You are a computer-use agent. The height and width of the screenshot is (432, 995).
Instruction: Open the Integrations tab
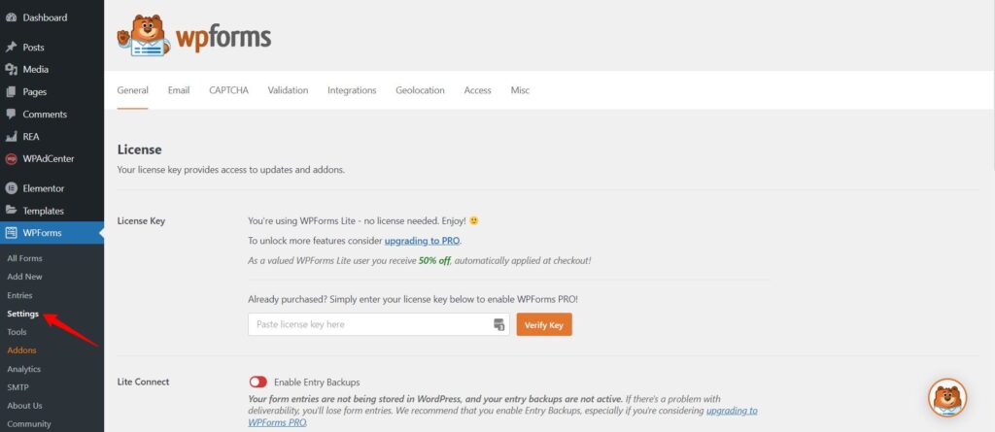pos(352,90)
